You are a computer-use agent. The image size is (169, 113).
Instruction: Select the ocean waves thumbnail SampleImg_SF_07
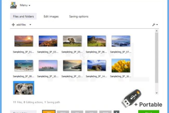(x=121, y=41)
